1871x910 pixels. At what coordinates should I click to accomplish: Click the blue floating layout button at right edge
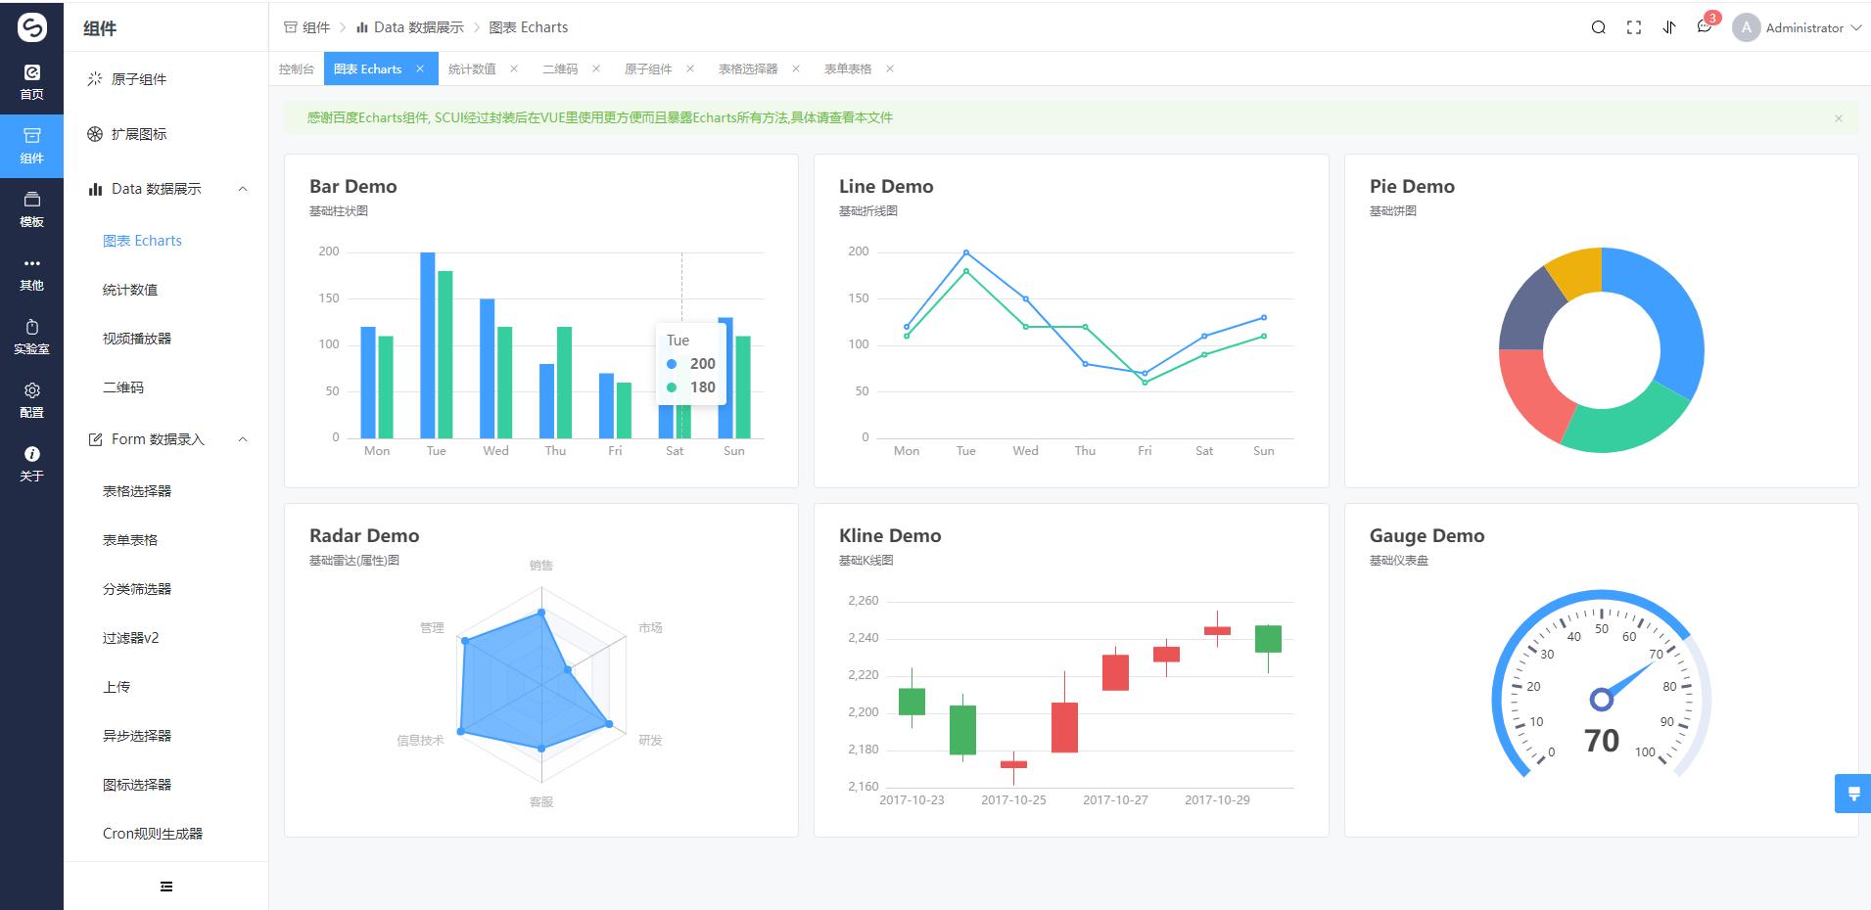1852,794
